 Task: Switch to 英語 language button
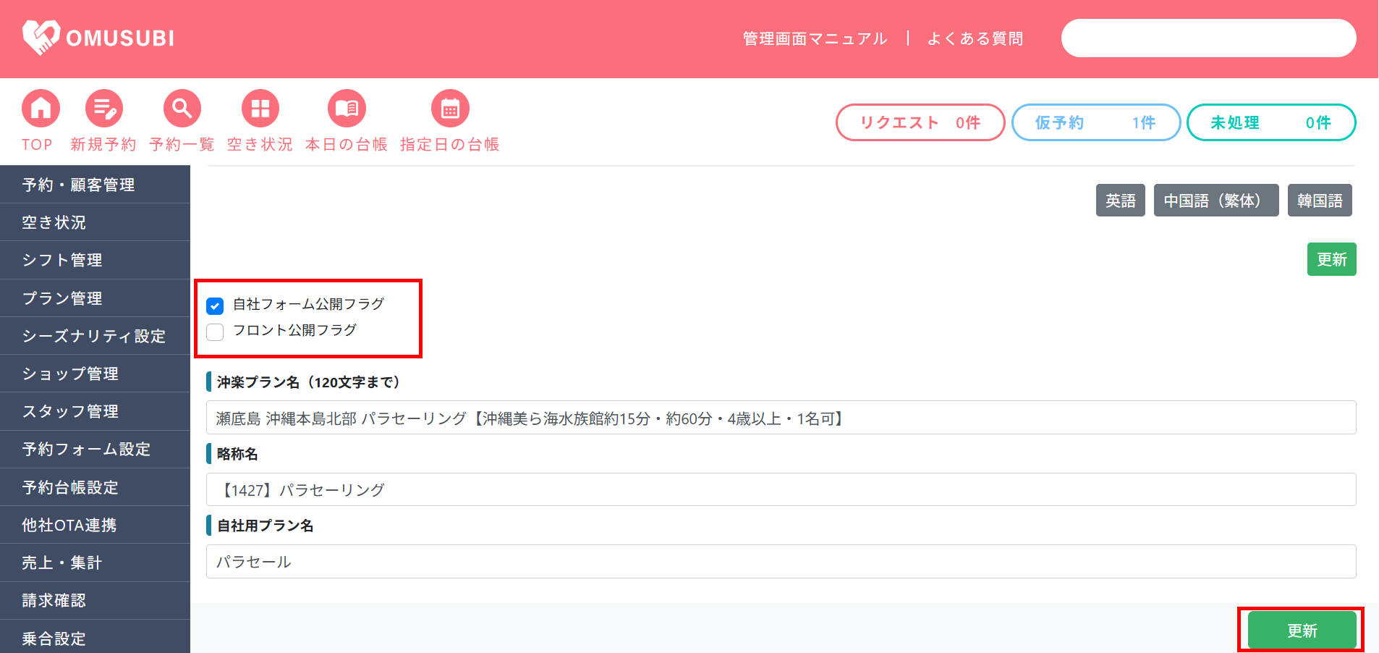click(x=1120, y=201)
